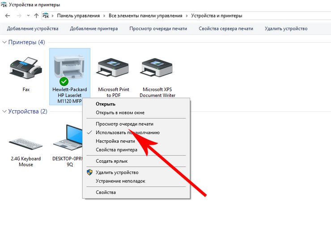Image resolution: width=331 pixels, height=235 pixels.
Task: Click the Microsoft XPS Document Writer label
Action: point(157,92)
